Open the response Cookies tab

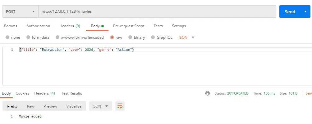pos(22,93)
